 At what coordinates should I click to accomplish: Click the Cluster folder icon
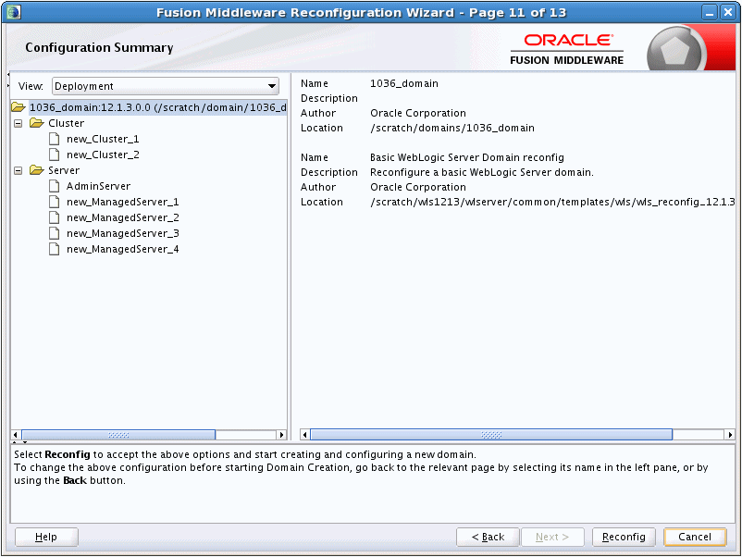37,123
